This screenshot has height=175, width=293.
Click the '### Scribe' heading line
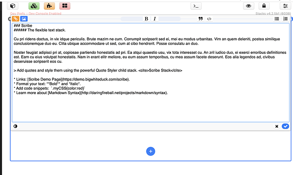click(23, 25)
